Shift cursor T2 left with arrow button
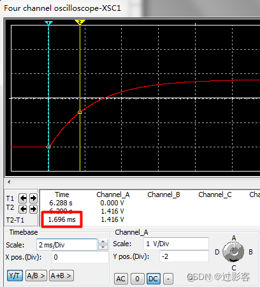The height and width of the screenshot is (287, 260). (x=23, y=209)
